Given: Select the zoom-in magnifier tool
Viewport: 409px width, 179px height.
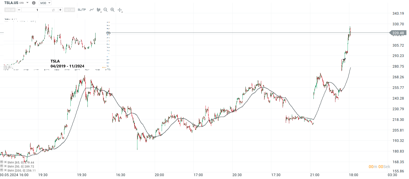Looking at the screenshot, I should click(112, 10).
